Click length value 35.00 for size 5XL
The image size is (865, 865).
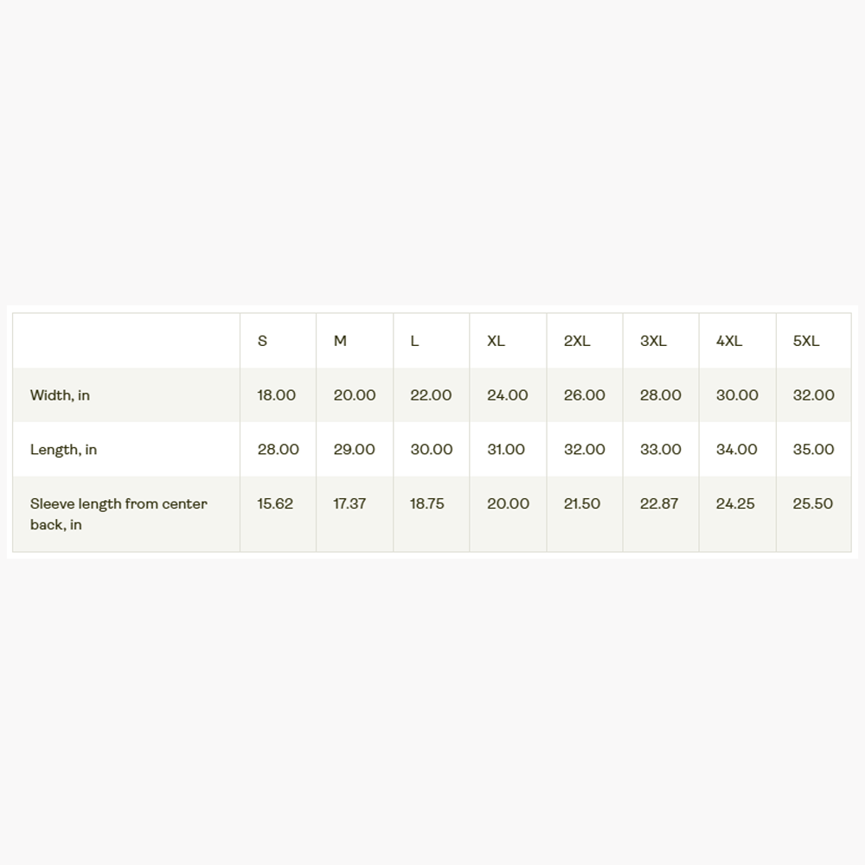[x=813, y=449]
